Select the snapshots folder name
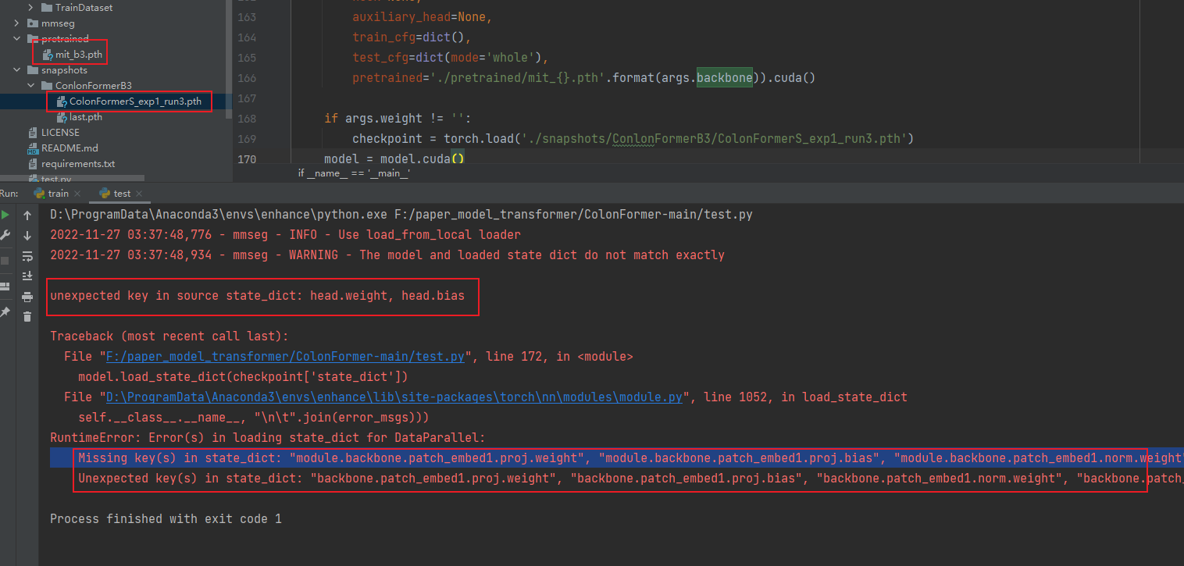The image size is (1184, 566). pyautogui.click(x=64, y=70)
